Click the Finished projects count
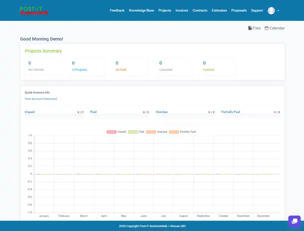This screenshot has height=231, width=304. pyautogui.click(x=204, y=63)
